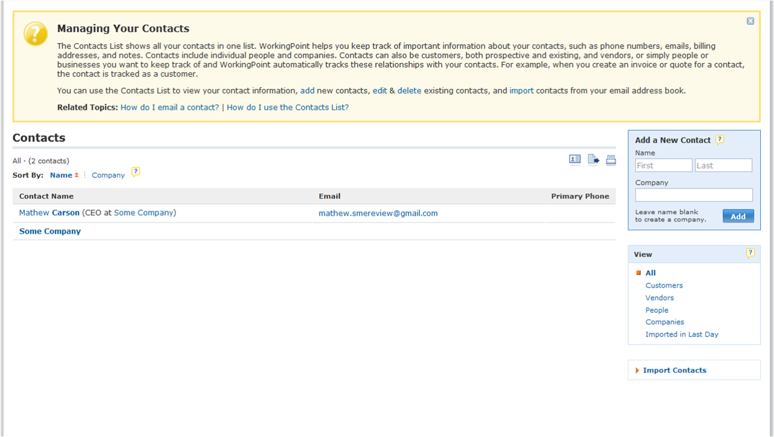The image size is (774, 437).
Task: Select the Vendors view filter
Action: click(659, 298)
